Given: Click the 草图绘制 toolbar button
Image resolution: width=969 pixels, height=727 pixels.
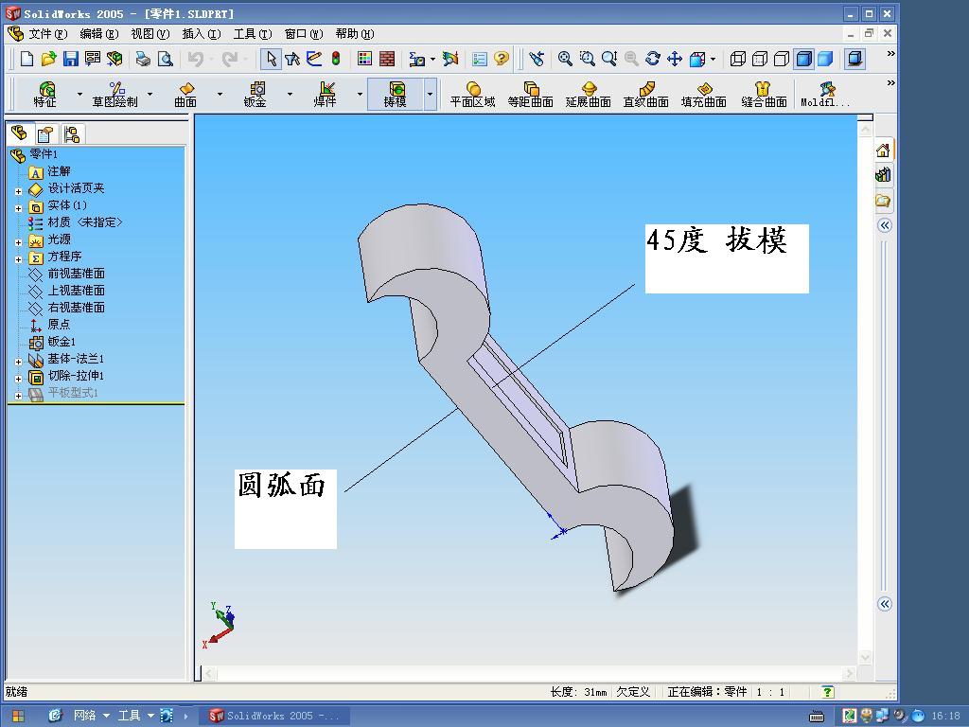Looking at the screenshot, I should point(115,94).
